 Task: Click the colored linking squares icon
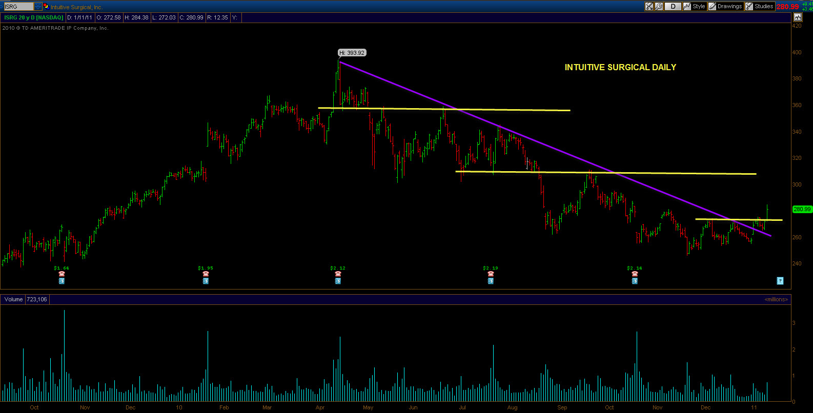(46, 7)
